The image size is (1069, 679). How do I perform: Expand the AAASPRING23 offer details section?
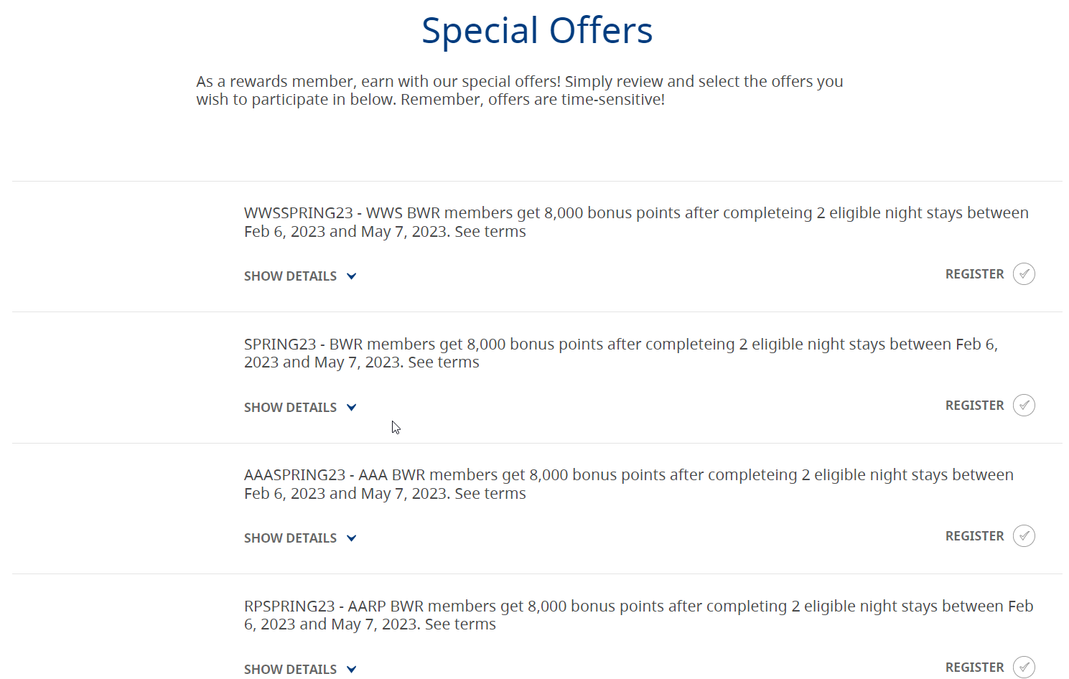point(290,538)
